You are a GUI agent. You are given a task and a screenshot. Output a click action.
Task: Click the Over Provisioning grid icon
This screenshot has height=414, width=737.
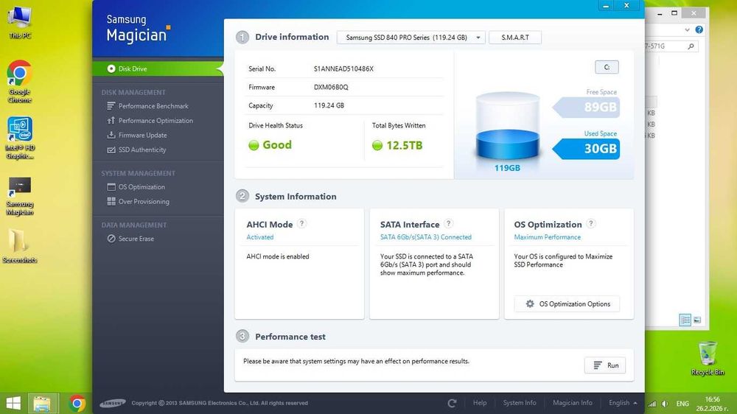[x=111, y=202]
